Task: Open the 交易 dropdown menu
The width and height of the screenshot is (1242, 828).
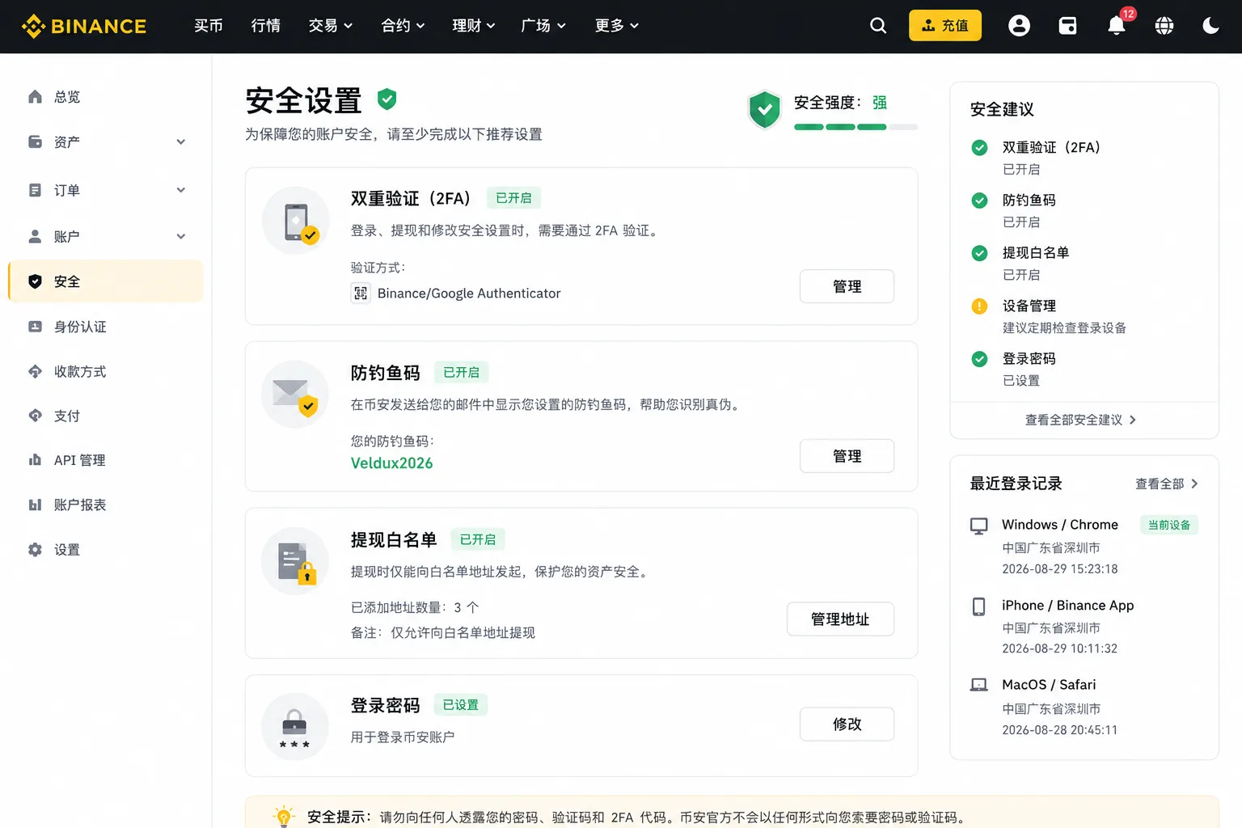Action: click(331, 26)
